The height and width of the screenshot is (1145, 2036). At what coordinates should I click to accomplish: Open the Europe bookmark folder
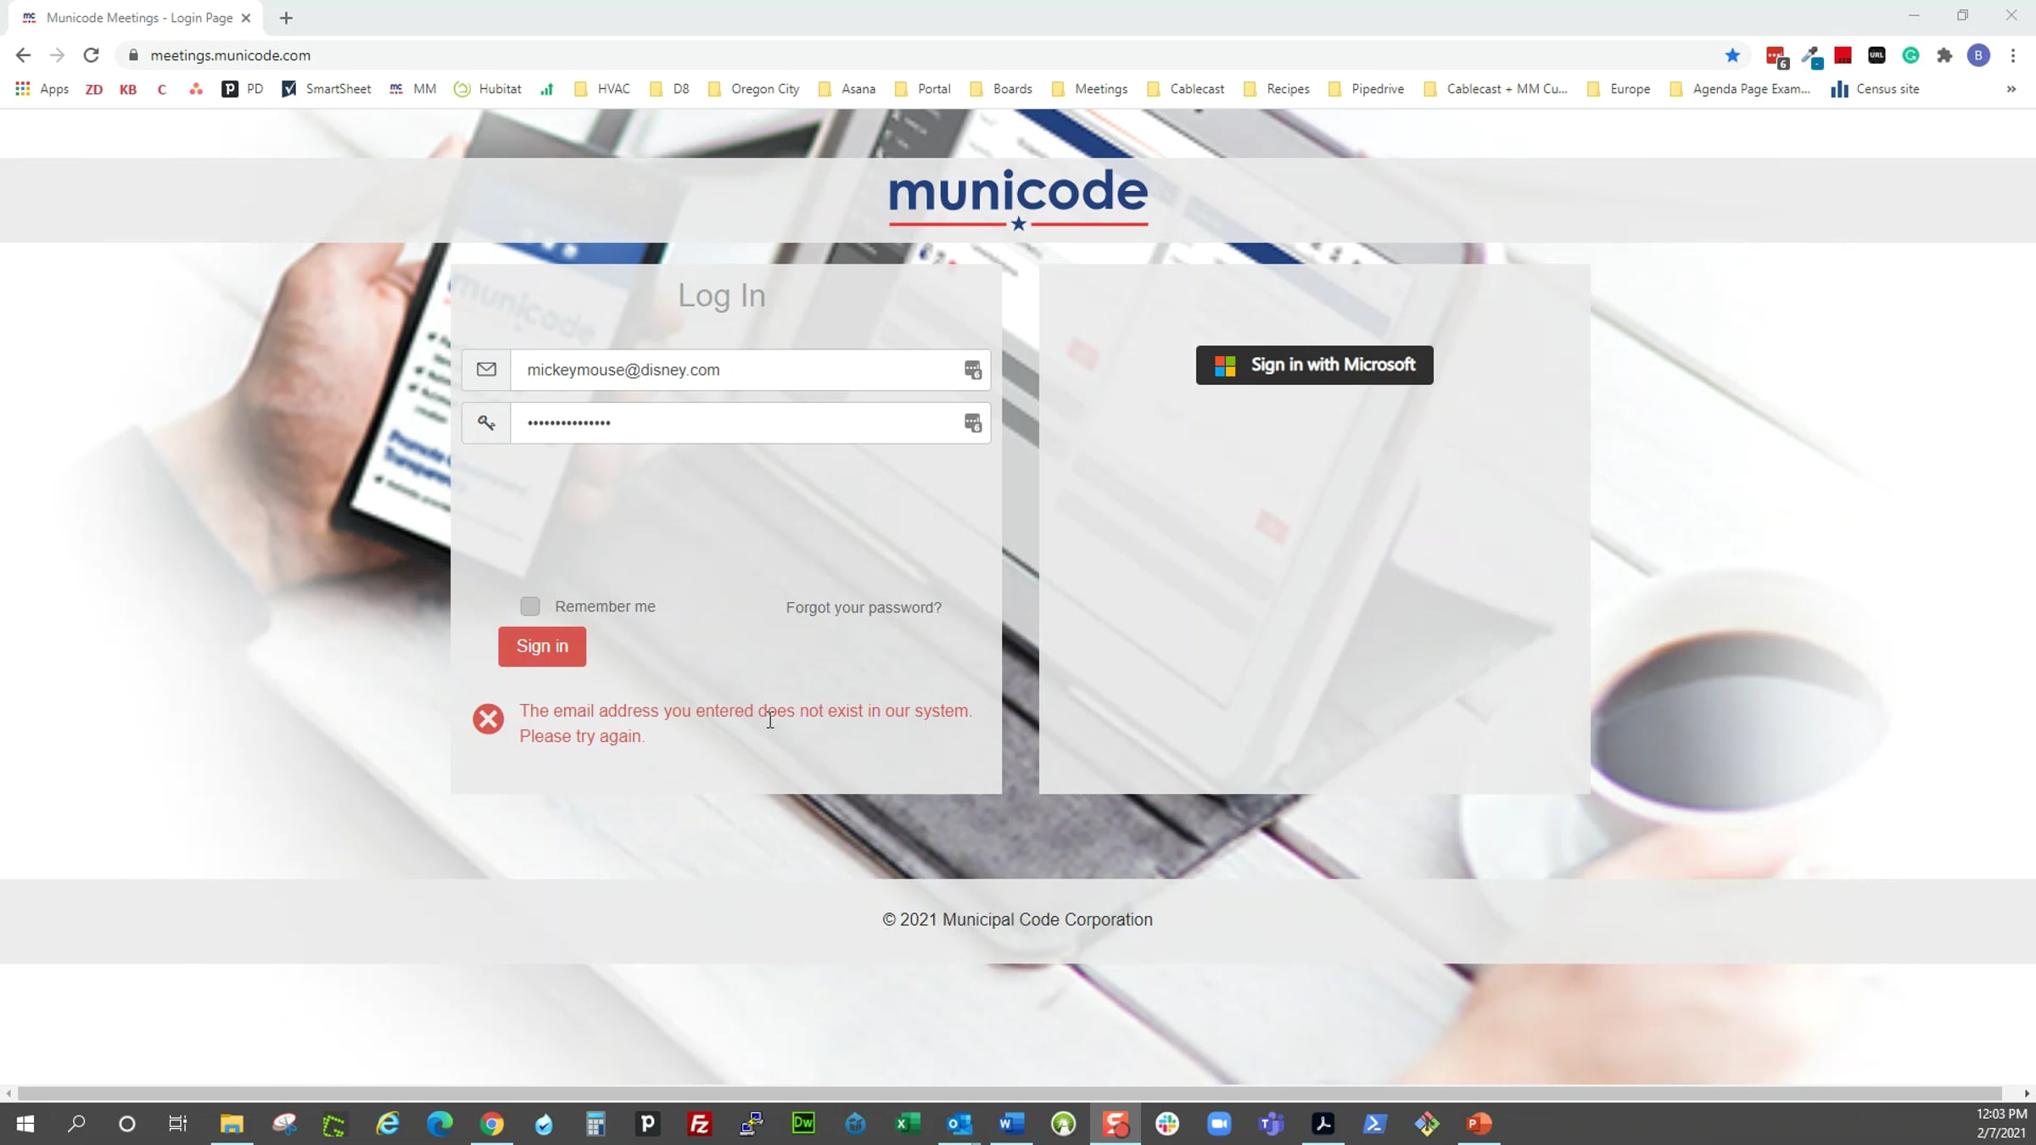1619,89
